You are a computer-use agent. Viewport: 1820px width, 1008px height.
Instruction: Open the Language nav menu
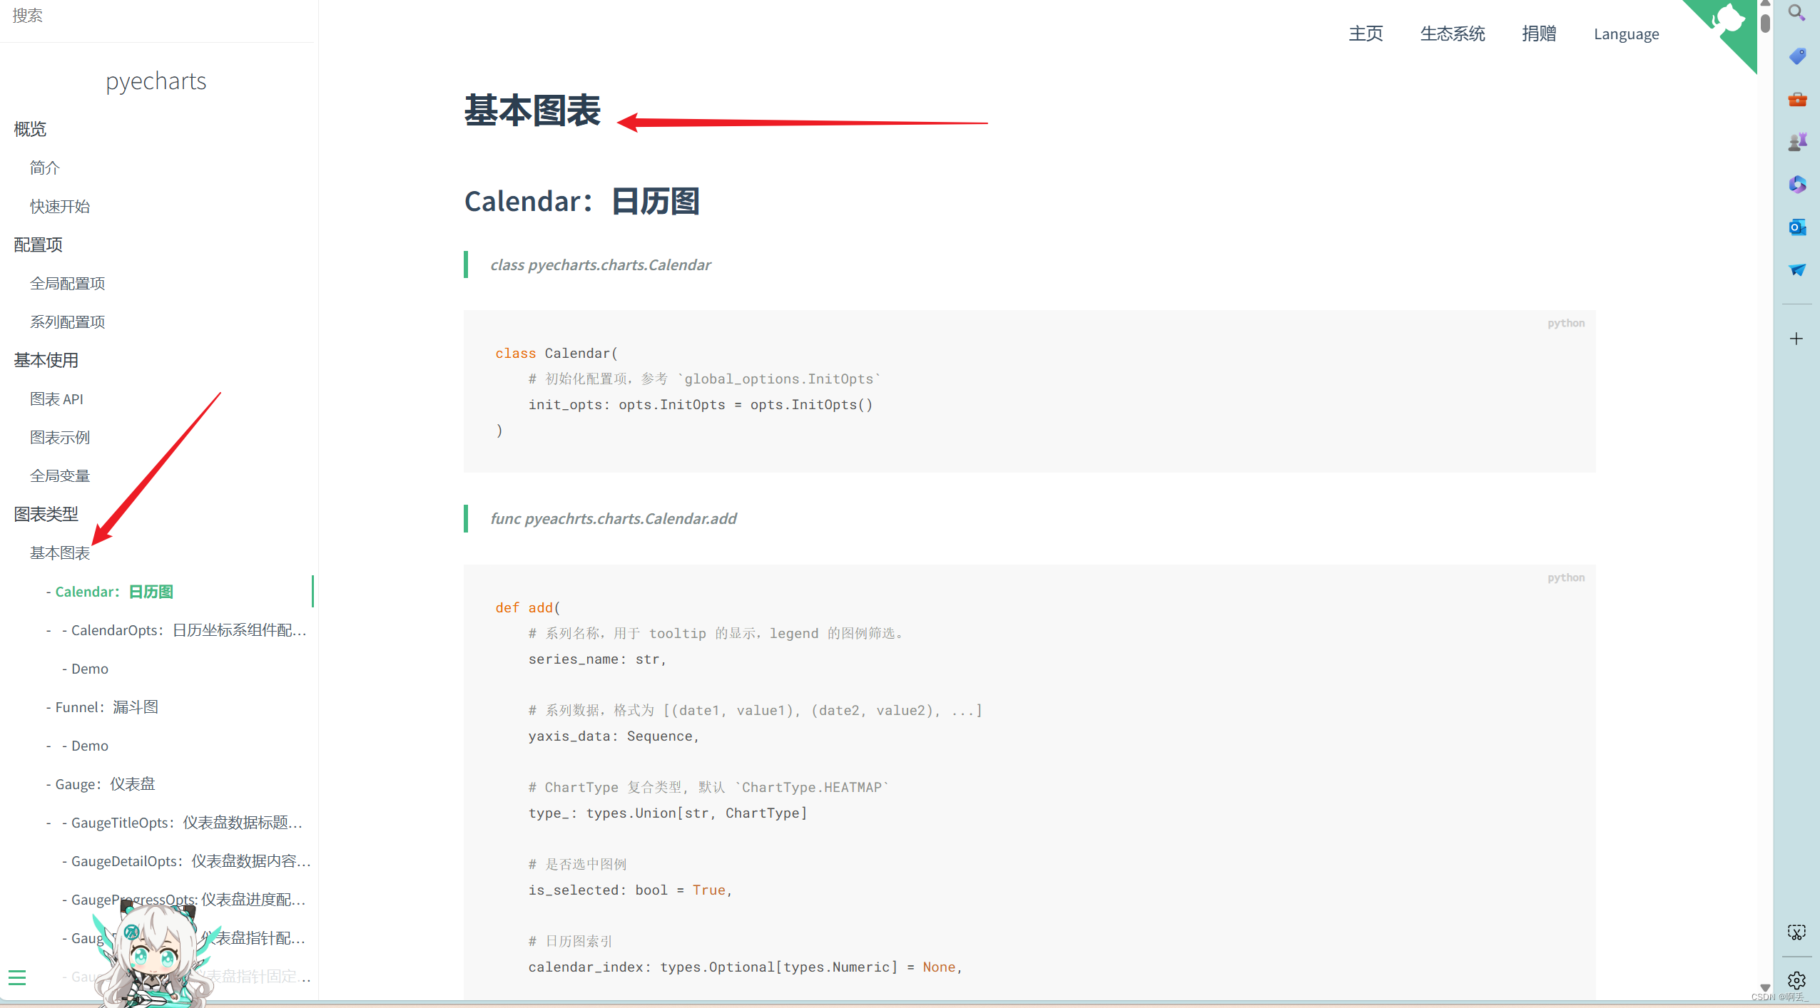pos(1626,34)
